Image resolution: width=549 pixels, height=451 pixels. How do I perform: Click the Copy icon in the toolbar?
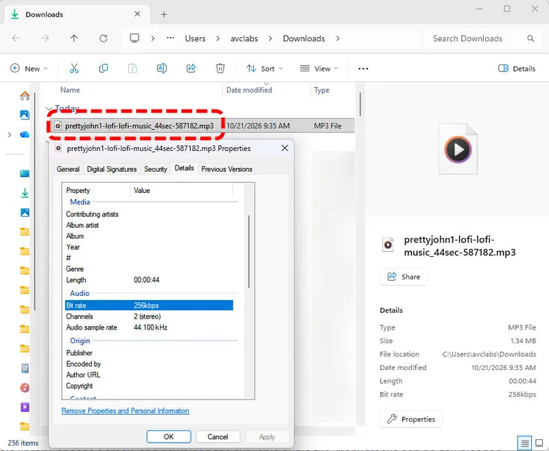(104, 69)
